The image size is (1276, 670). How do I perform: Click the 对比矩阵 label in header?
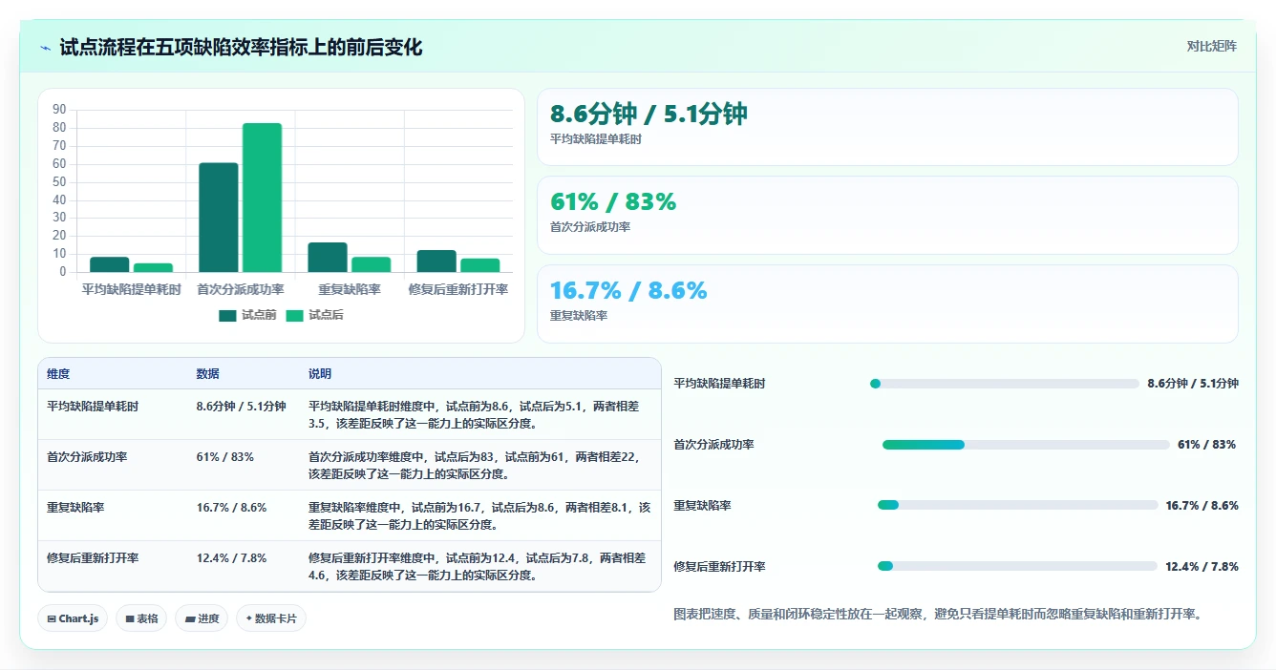coord(1211,46)
